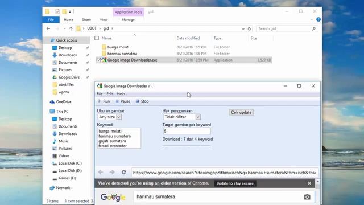364x205 pixels.
Task: Expand the Explorer ribbon chevron
Action: 312,19
